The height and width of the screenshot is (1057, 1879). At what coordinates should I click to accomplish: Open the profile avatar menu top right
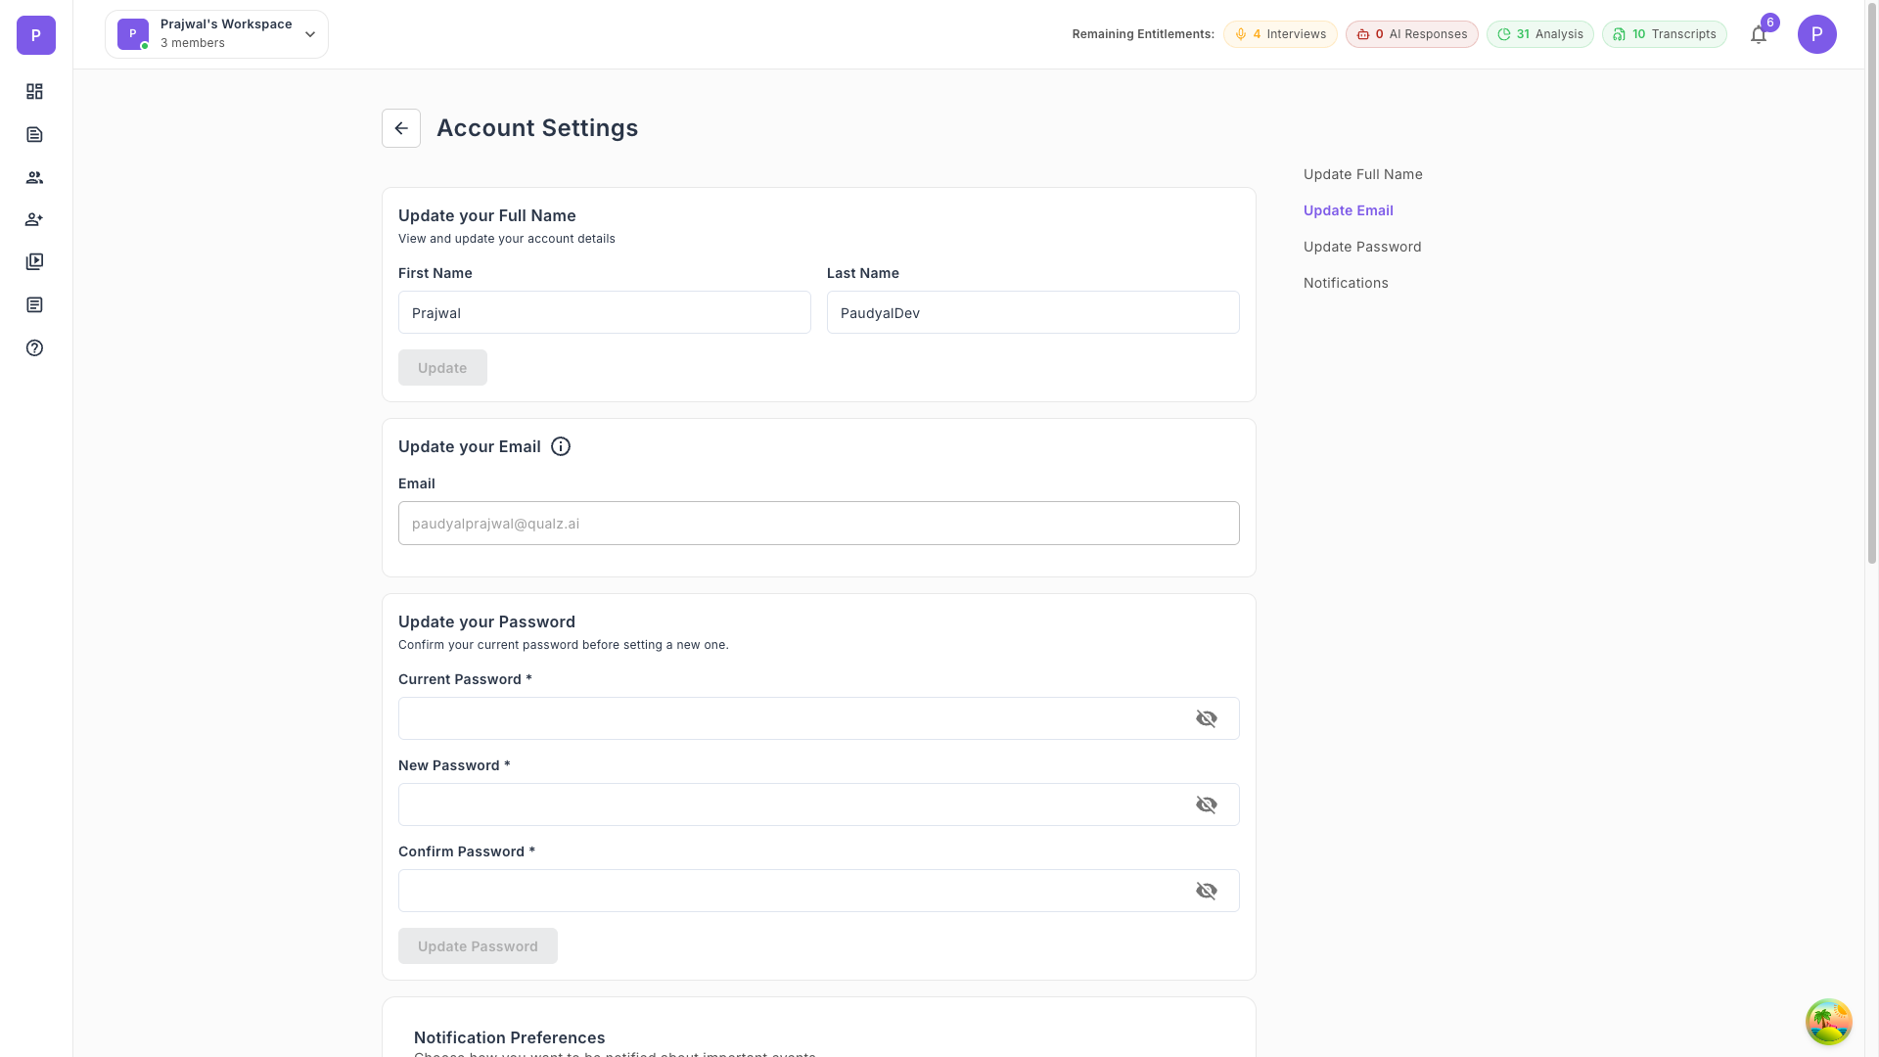1818,33
